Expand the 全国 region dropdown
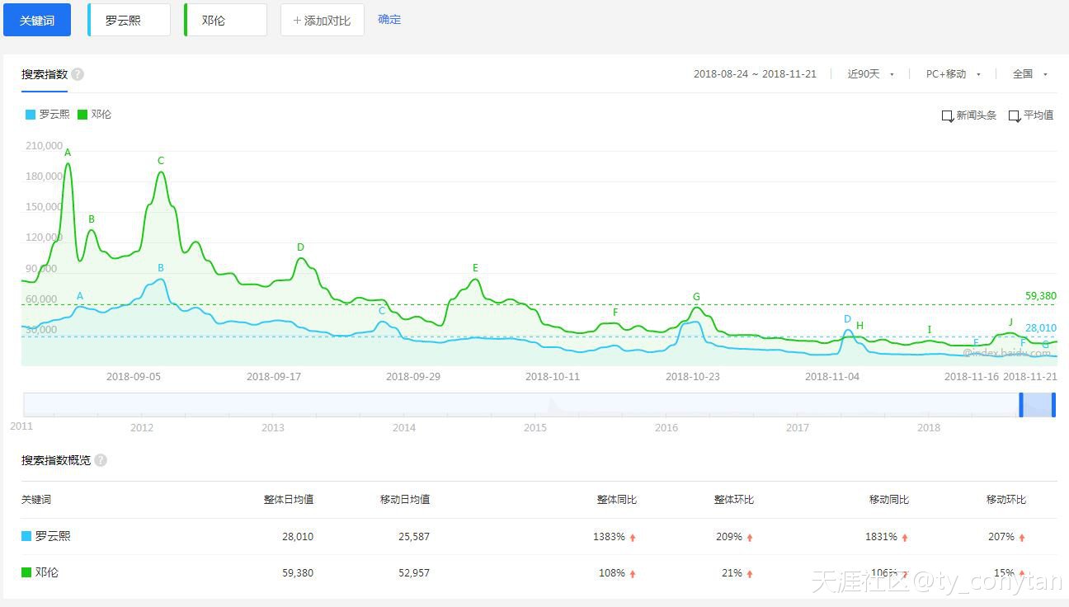Screen dimensions: 1069x607 (x=1030, y=74)
